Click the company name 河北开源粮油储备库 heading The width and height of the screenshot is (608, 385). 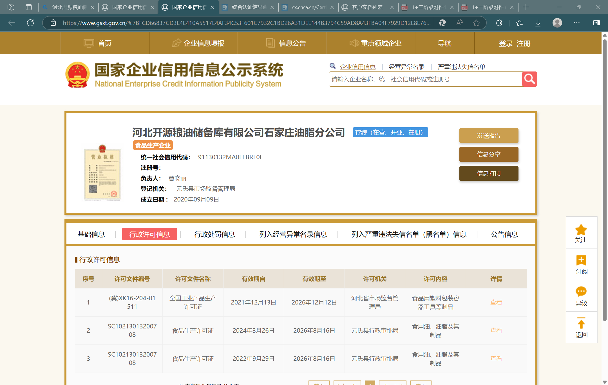(238, 132)
